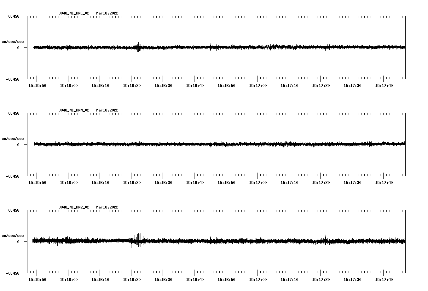Click the 0.456 upper limit of HNZ plot

[x=14, y=210]
